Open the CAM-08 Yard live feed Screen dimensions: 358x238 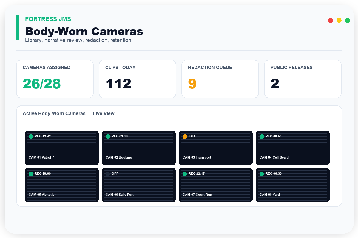[x=293, y=185]
